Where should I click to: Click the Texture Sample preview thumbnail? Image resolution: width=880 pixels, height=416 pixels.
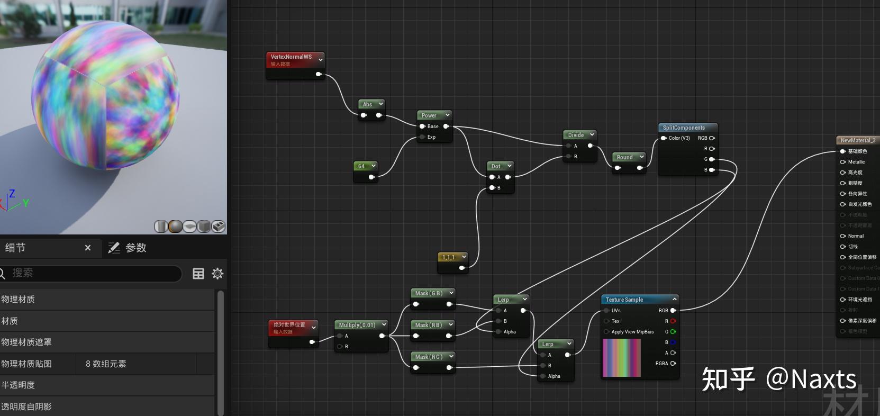pyautogui.click(x=622, y=358)
